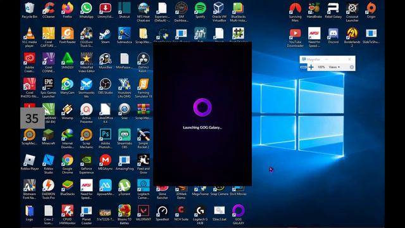Select the DAEMON Tools Pro icon
Viewport: 405px width, 228px height.
tap(49, 189)
